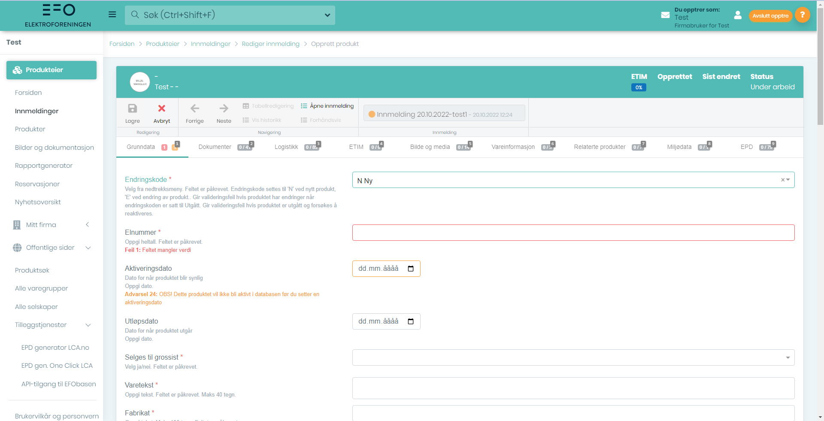Collapse the Tilleggstjenester sidebar section

[x=88, y=325]
